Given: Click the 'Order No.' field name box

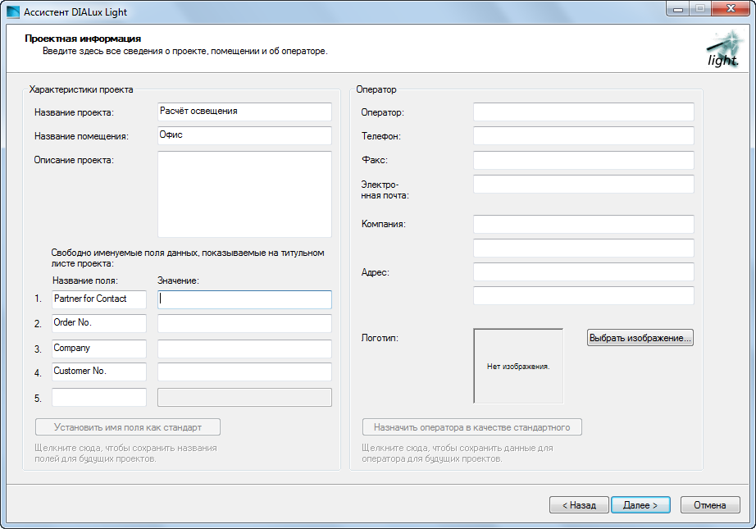Looking at the screenshot, I should 98,323.
